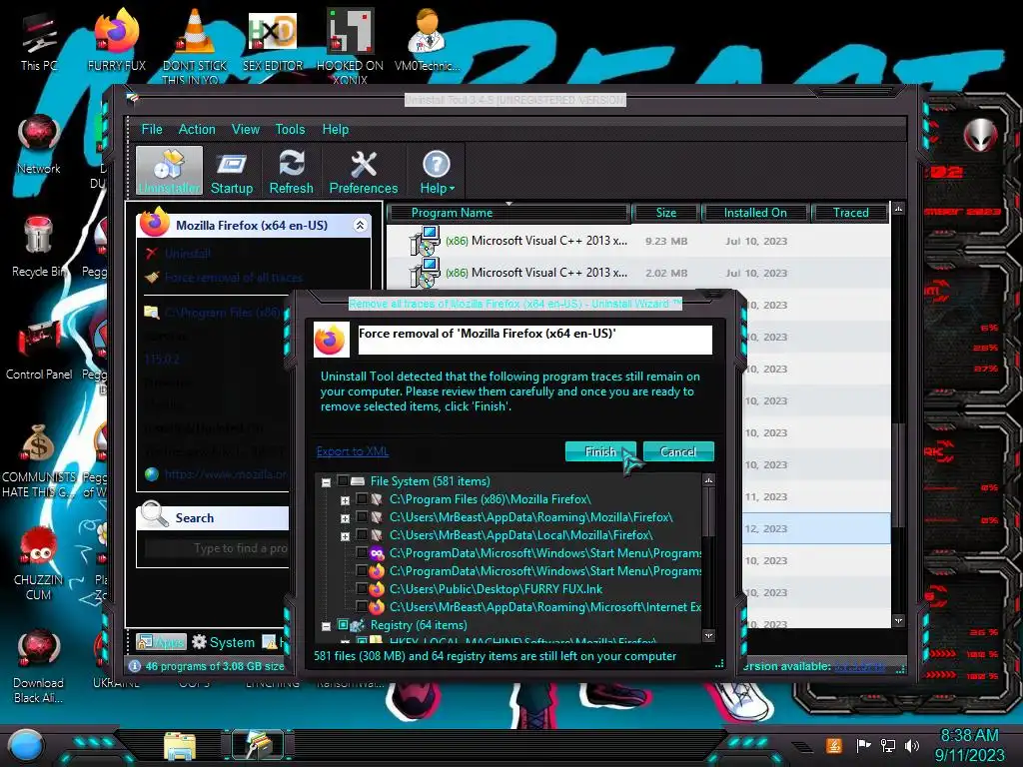
Task: Collapse the Mozilla Firefox details panel chevron
Action: click(360, 225)
